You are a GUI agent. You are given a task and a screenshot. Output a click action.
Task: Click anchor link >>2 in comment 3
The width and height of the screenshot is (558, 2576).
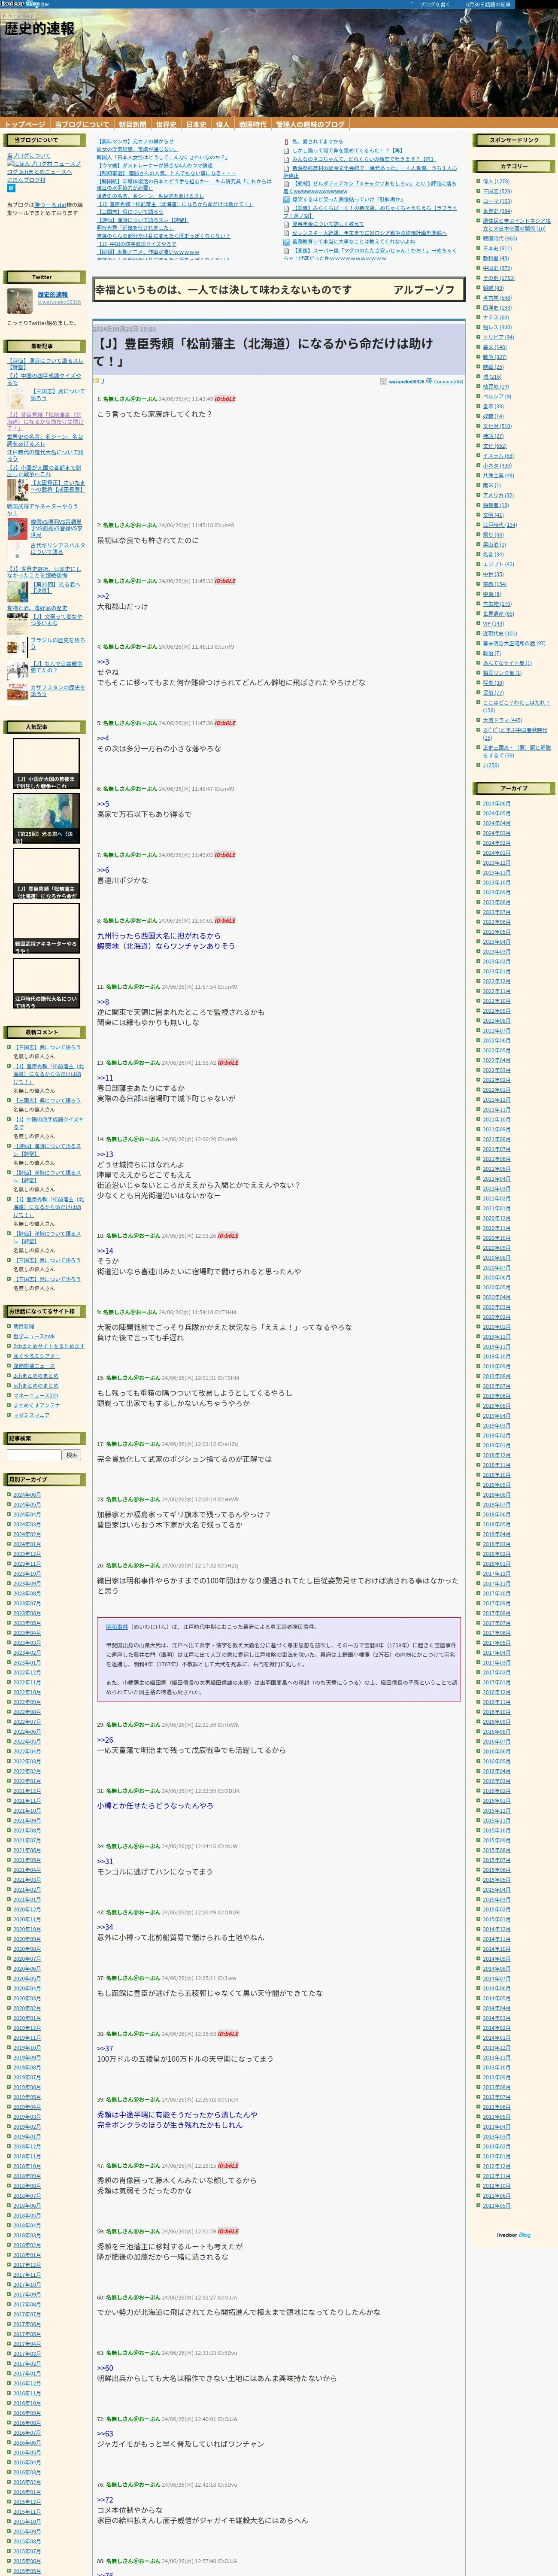[x=103, y=596]
